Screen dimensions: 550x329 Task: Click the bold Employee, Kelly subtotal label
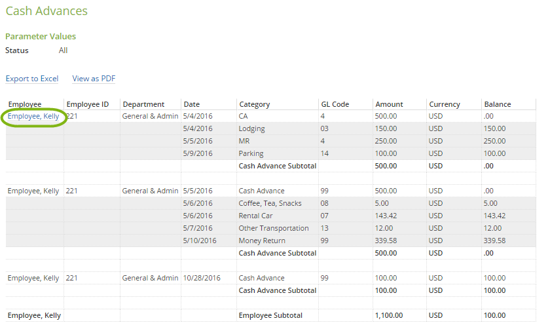click(x=34, y=315)
